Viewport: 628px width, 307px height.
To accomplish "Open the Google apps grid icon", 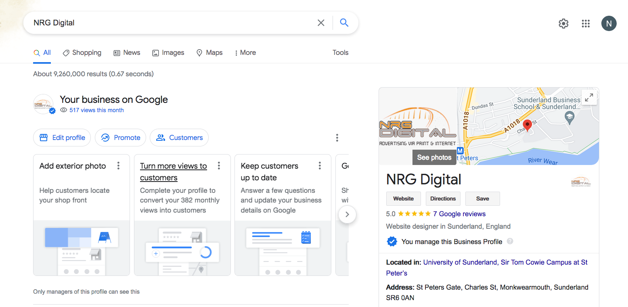I will click(x=586, y=23).
